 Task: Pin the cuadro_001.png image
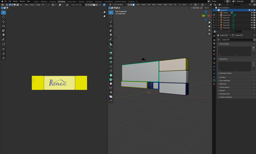[x=100, y=5]
